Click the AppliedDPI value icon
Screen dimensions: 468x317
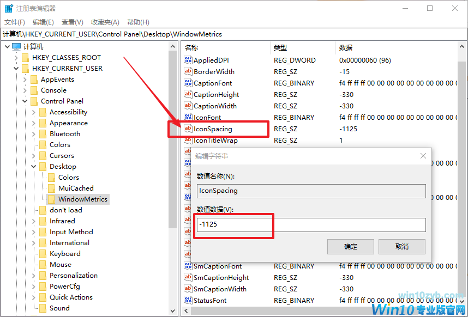point(188,60)
